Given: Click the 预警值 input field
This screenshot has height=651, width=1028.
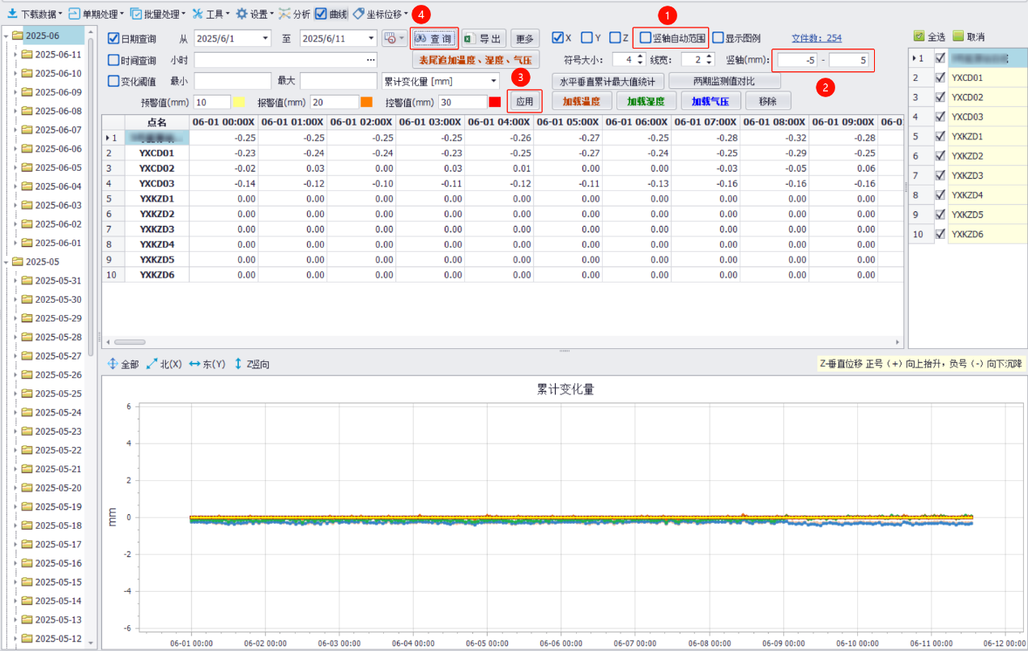Looking at the screenshot, I should tap(211, 102).
